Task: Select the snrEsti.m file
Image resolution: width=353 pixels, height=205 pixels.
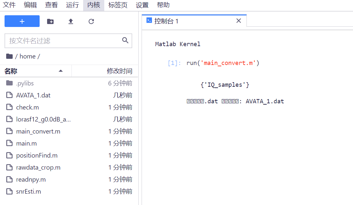Action: (x=29, y=191)
